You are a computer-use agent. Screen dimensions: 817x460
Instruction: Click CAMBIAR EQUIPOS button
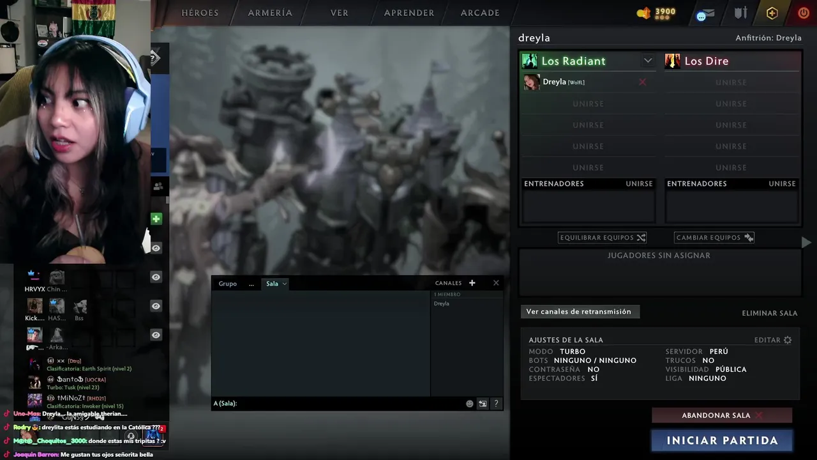(714, 238)
